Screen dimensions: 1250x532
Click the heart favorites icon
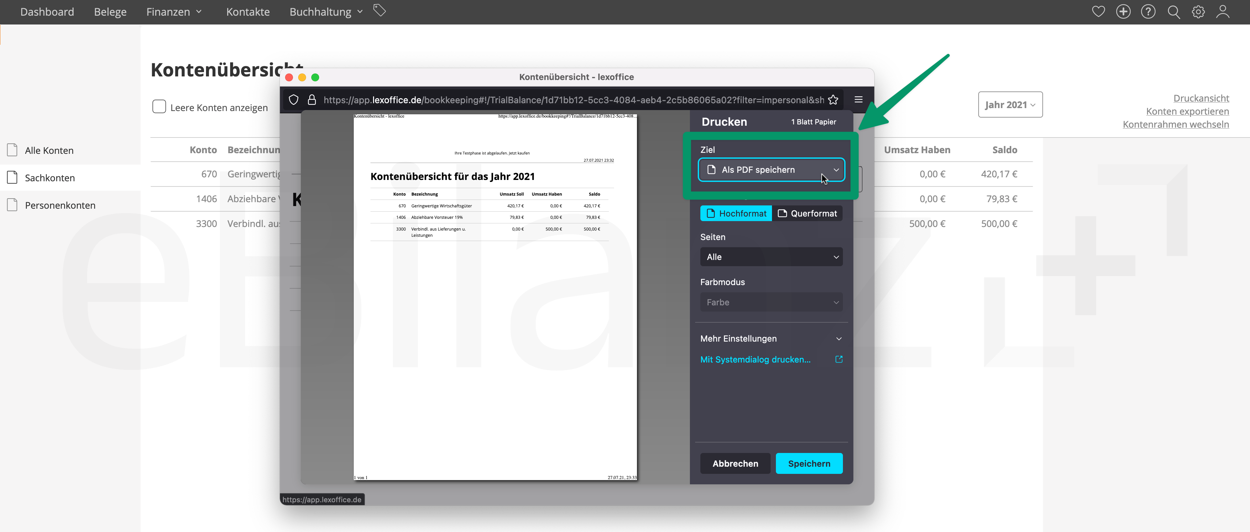(1098, 12)
